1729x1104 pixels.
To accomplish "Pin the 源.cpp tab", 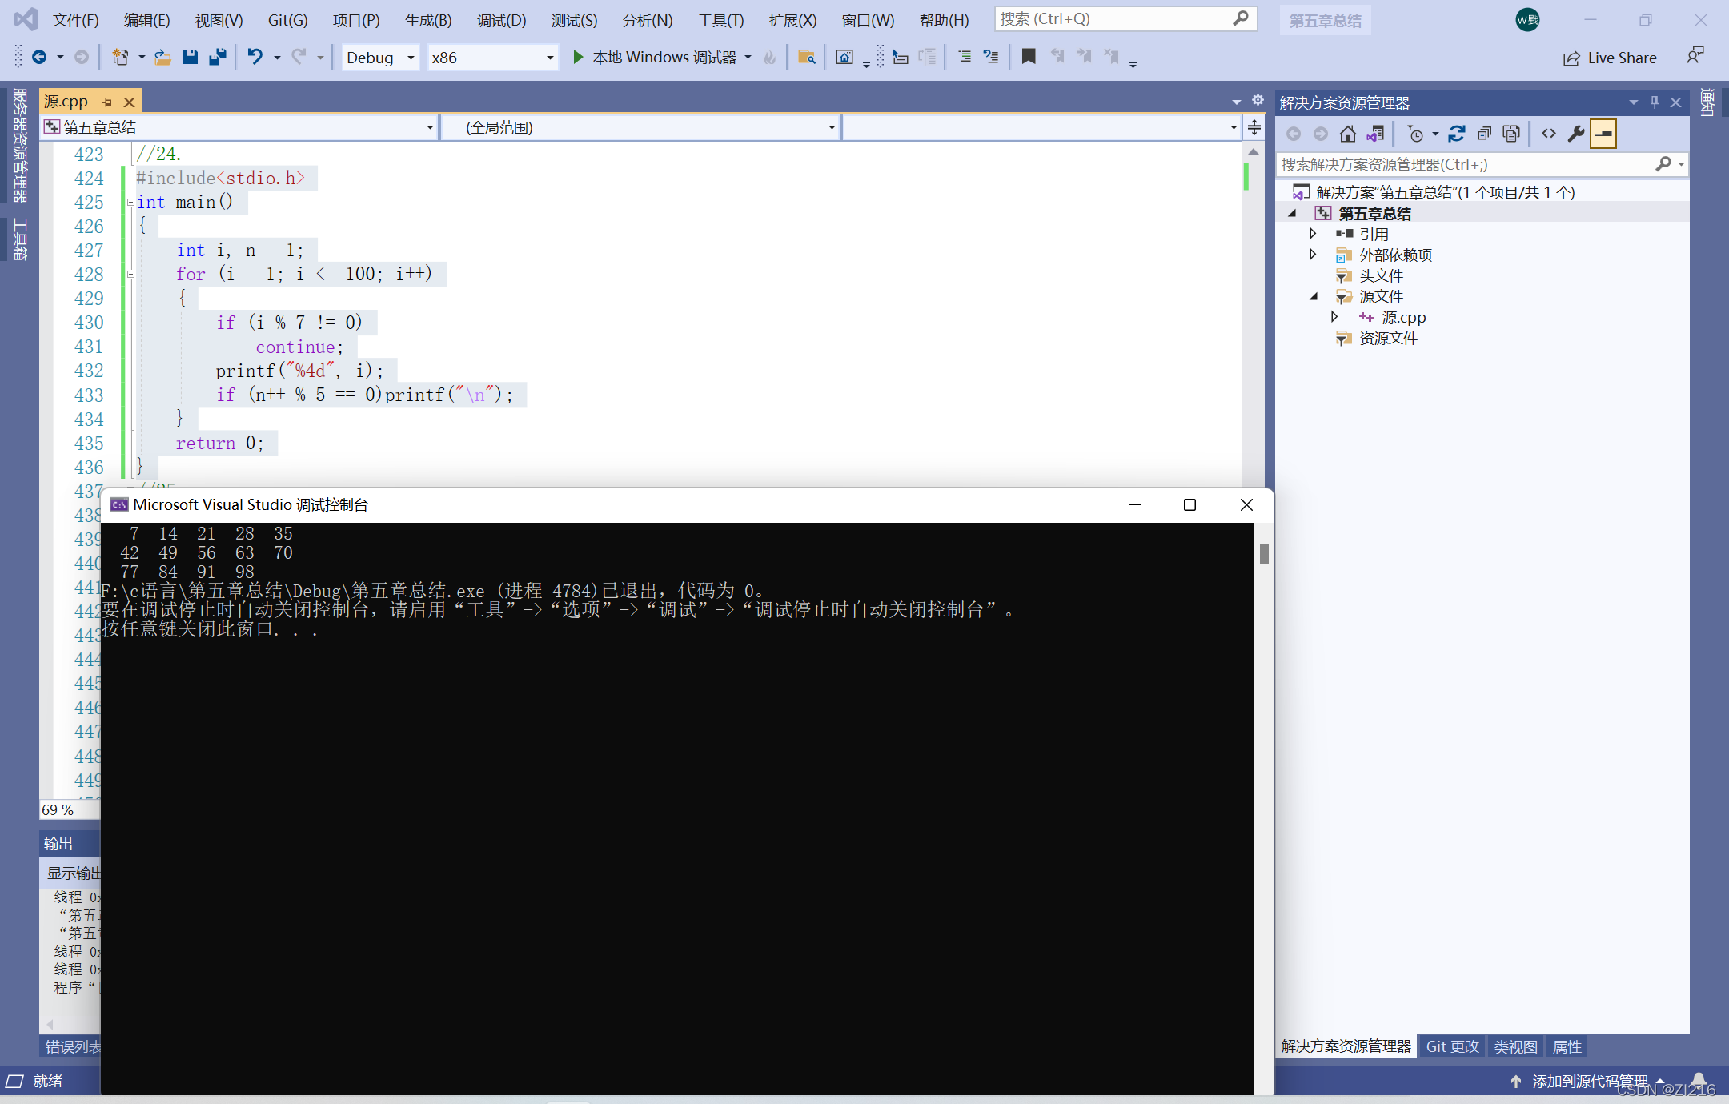I will click(107, 102).
